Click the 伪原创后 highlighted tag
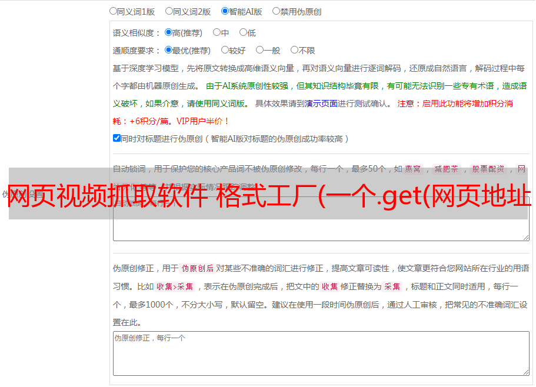The width and height of the screenshot is (536, 387). (198, 268)
